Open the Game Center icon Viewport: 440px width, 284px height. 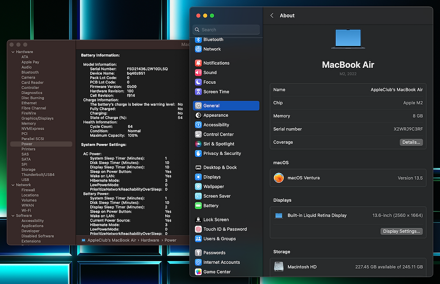coord(198,272)
